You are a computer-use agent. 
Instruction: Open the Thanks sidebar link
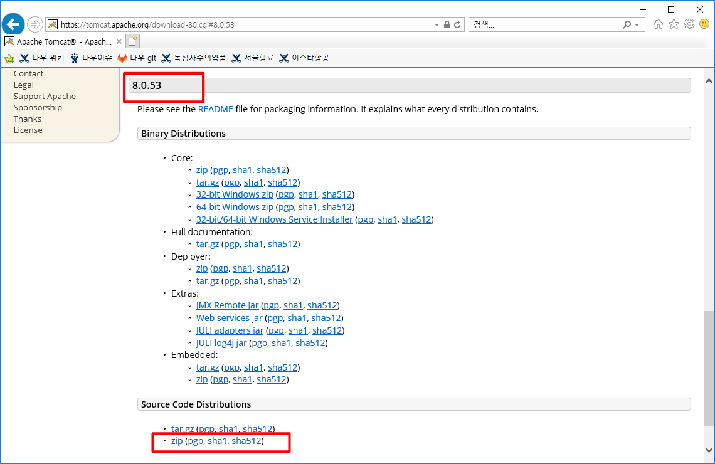click(x=28, y=119)
